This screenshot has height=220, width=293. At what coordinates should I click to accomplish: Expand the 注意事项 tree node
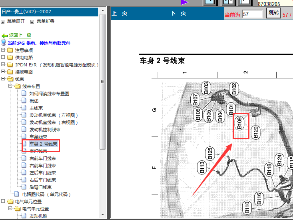coord(3,50)
